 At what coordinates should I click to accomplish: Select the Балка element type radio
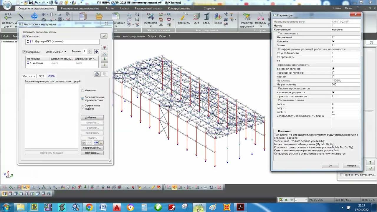point(333,45)
